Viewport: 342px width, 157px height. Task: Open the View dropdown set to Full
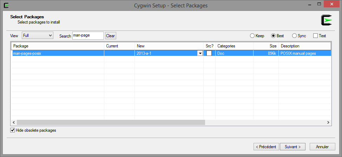click(38, 35)
